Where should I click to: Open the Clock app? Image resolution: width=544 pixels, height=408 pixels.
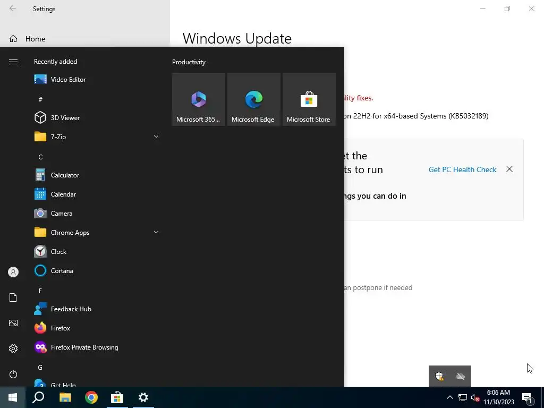coord(97,251)
